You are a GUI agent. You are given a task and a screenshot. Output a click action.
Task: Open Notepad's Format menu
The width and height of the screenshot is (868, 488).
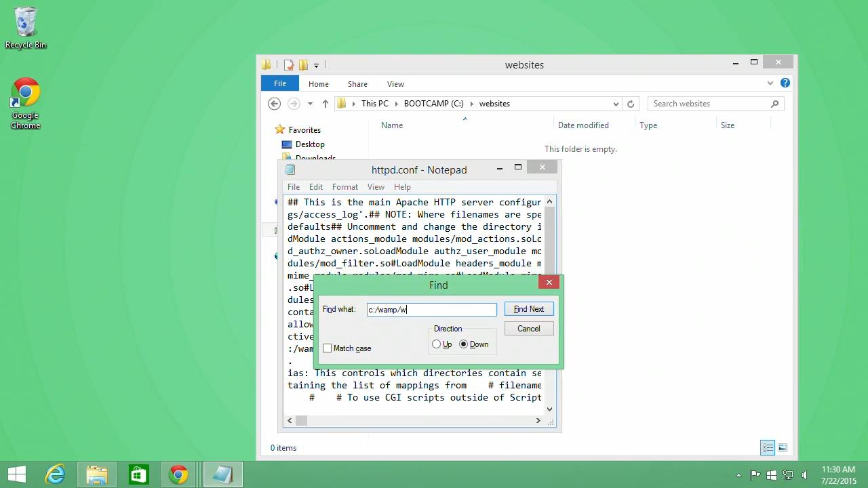coord(345,187)
